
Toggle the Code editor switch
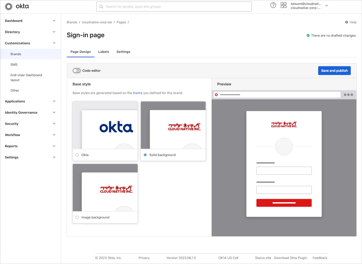(x=77, y=71)
